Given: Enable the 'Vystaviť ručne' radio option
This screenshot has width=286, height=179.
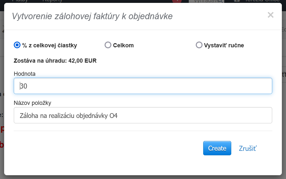Looking at the screenshot, I should pos(199,45).
